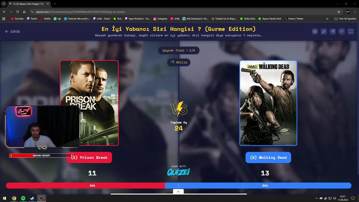Show more bookmarks chevron
The width and height of the screenshot is (359, 202).
point(327,19)
